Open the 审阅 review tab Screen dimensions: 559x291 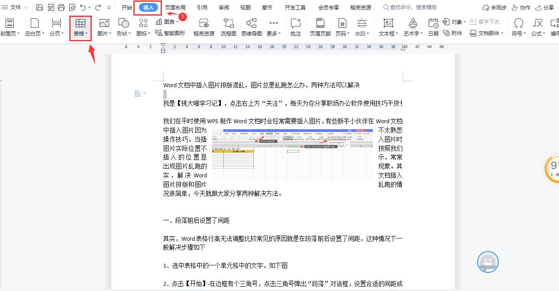tap(224, 7)
